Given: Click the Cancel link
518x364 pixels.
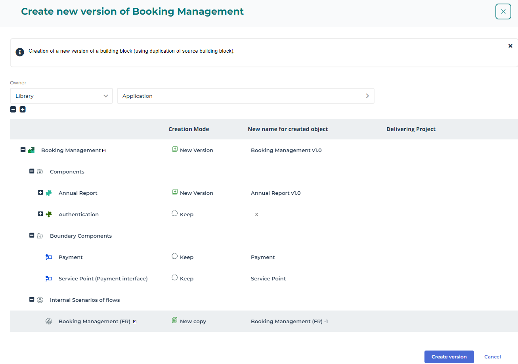Looking at the screenshot, I should click(492, 357).
